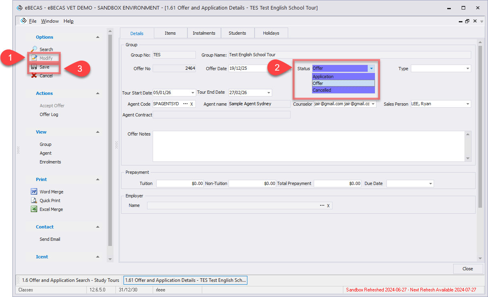
Task: Click the Agent Code ellipsis lookup button
Action: [x=185, y=104]
